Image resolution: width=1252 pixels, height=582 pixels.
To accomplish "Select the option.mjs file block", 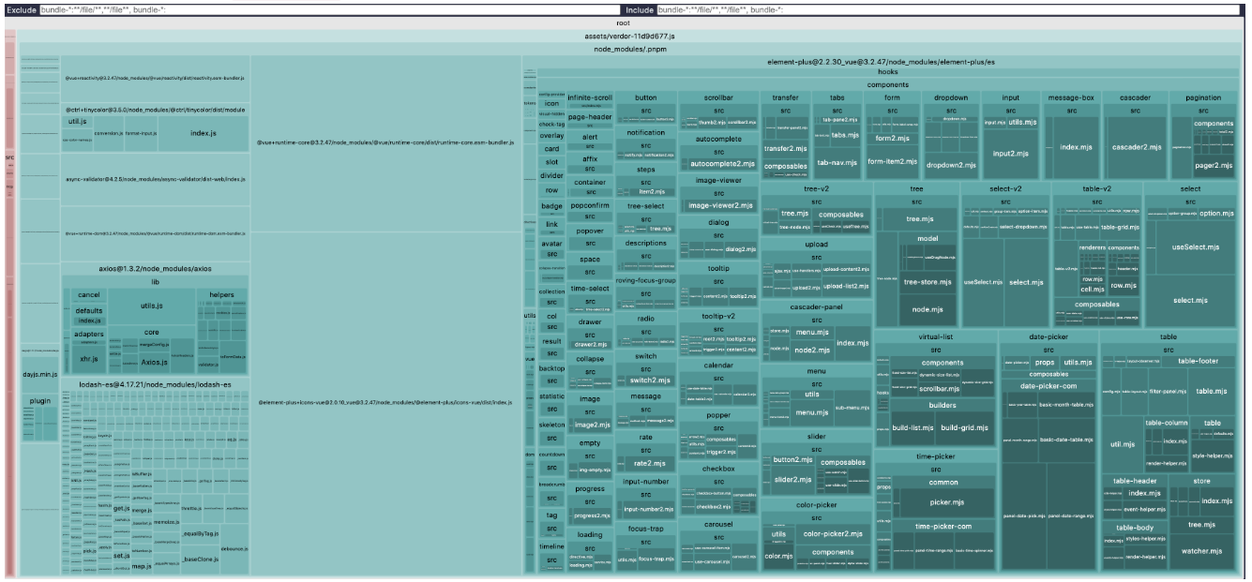I will pos(1215,214).
